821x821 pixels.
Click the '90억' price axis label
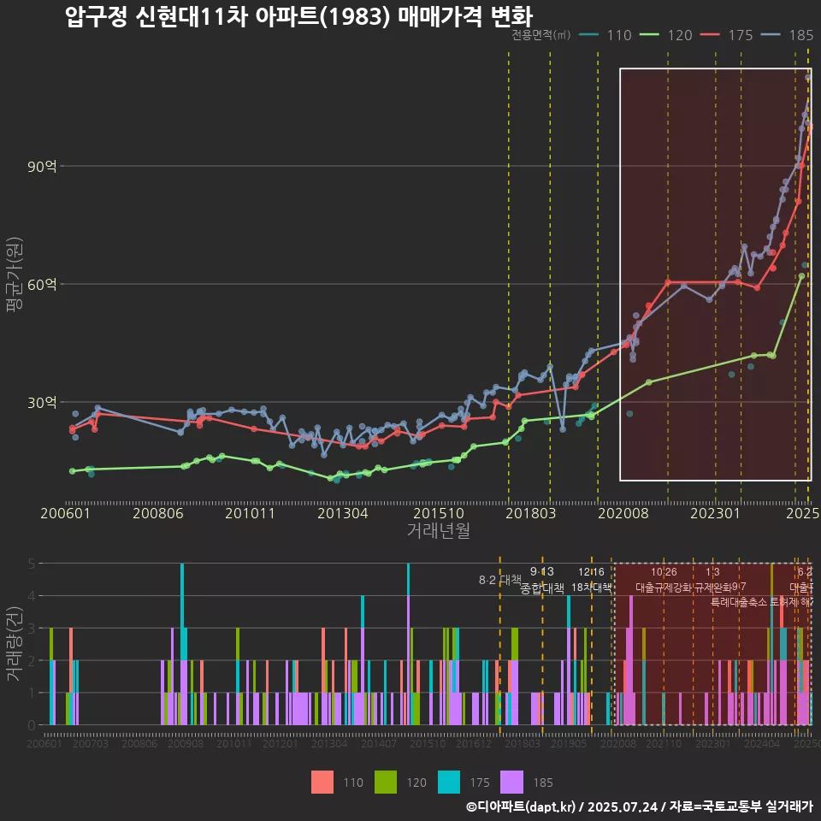pos(42,167)
